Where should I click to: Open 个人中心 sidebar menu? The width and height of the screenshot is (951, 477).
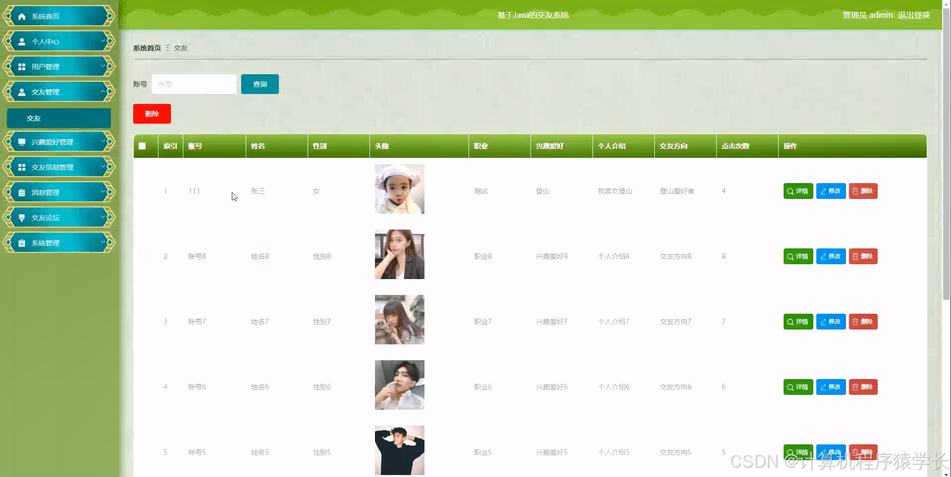tap(59, 41)
